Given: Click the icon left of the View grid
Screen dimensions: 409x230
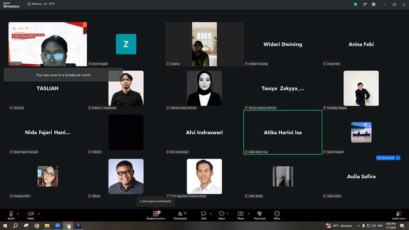Looking at the screenshot, I should [x=365, y=4].
